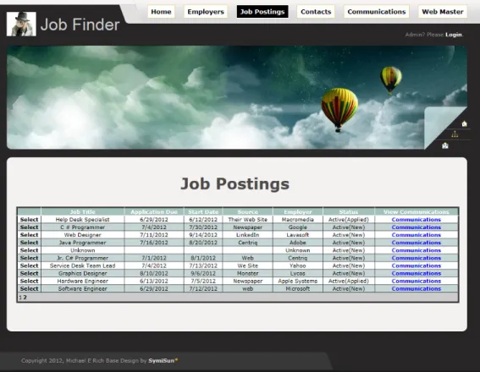The height and width of the screenshot is (372, 480).
Task: Click the Lycos employer cell
Action: tap(297, 273)
